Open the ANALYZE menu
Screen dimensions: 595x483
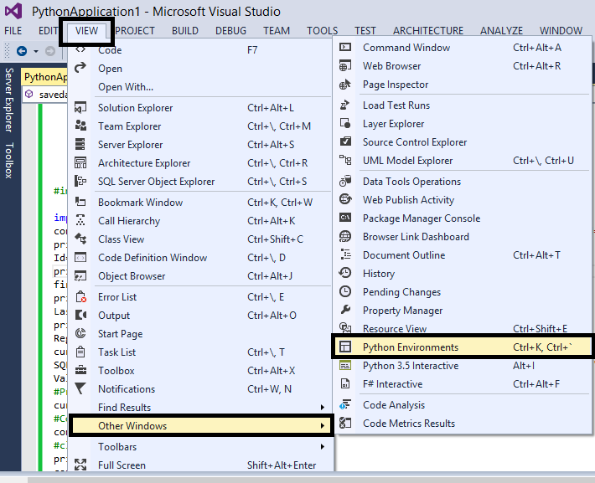click(501, 31)
